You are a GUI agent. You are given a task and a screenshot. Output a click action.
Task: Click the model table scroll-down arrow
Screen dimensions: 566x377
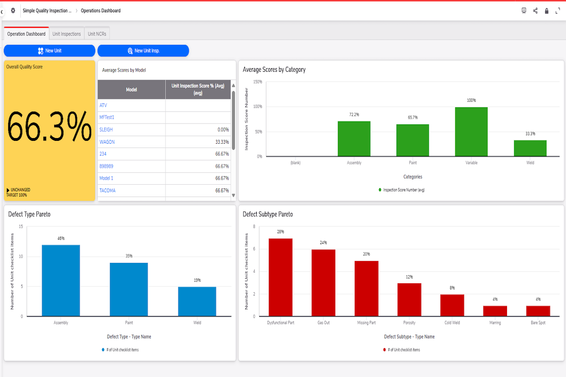(233, 195)
